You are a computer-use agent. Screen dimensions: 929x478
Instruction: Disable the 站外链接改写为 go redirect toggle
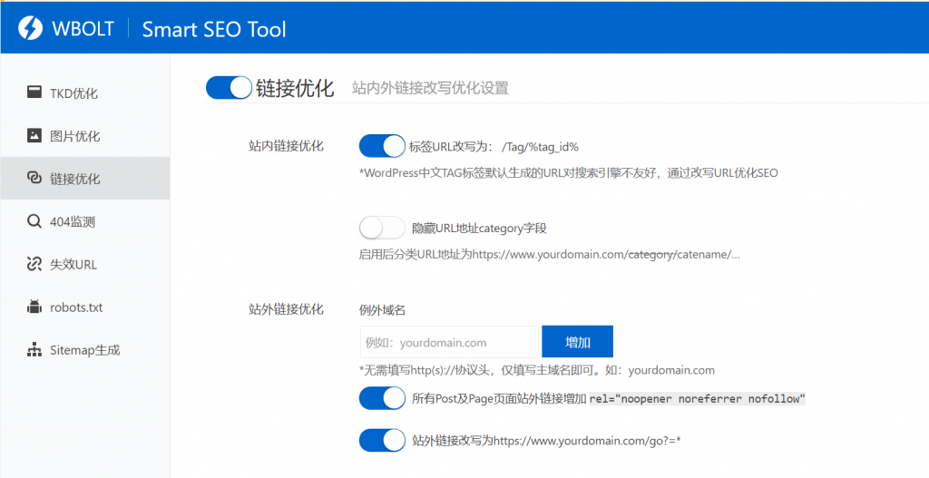pos(382,441)
